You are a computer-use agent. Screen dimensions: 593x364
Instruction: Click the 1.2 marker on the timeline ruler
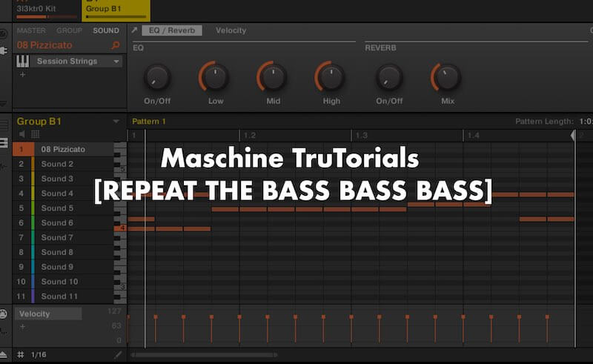coord(249,135)
